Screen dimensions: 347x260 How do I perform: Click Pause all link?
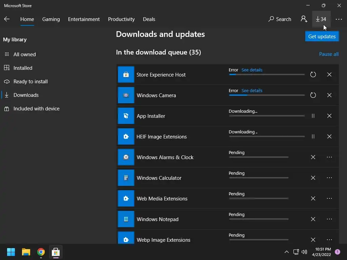coord(329,54)
